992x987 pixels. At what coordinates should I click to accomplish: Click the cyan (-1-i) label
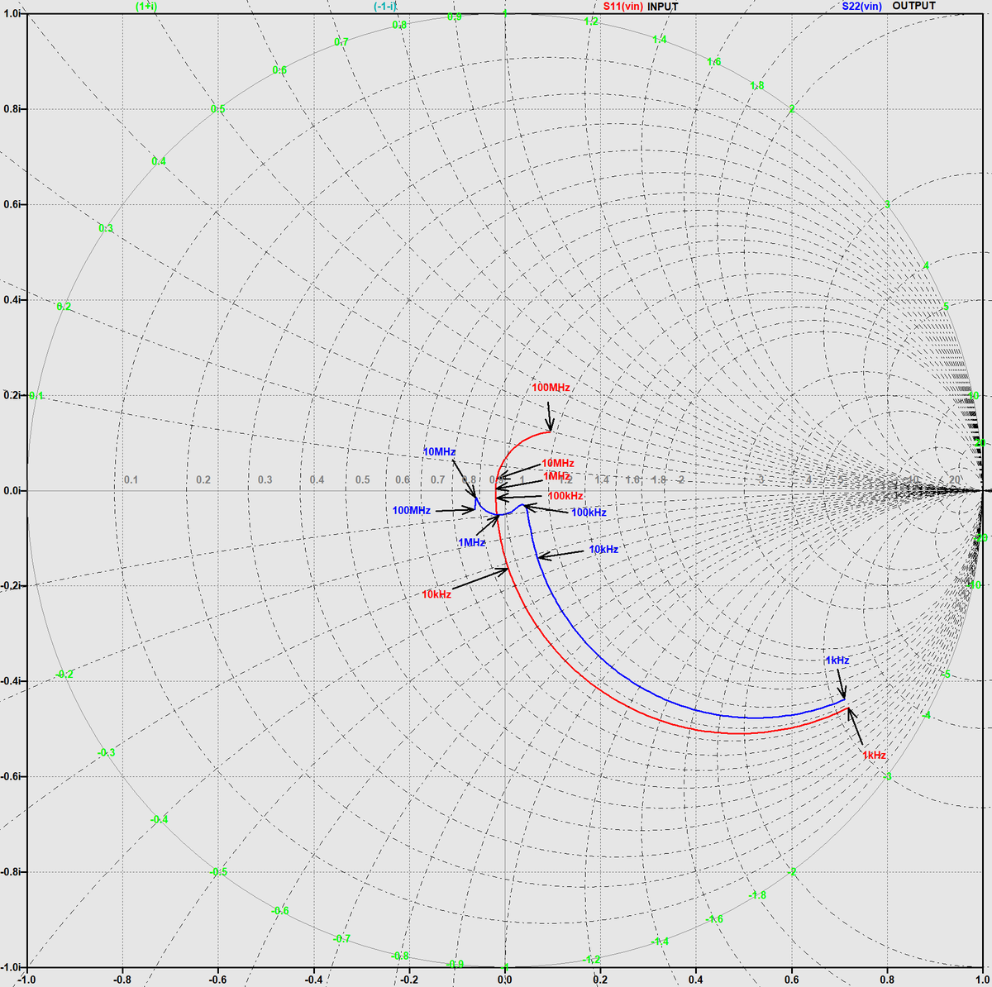click(x=385, y=6)
